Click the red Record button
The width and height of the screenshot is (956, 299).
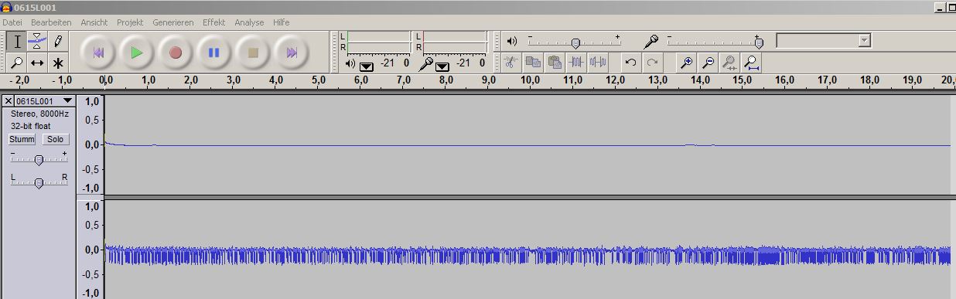click(176, 53)
